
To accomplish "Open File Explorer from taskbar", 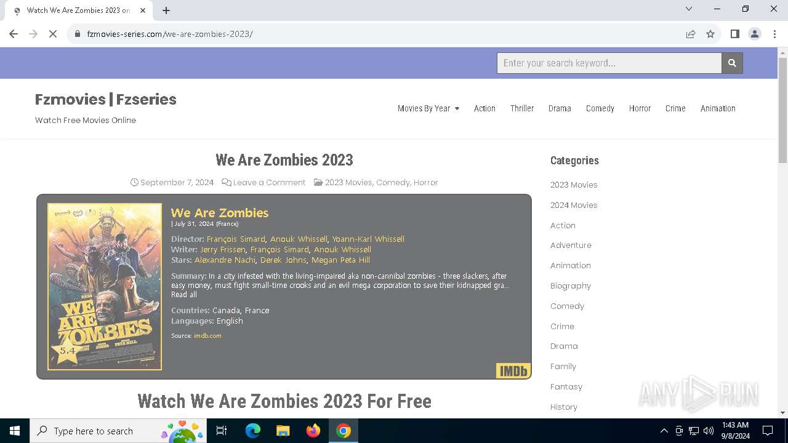I will (x=283, y=431).
